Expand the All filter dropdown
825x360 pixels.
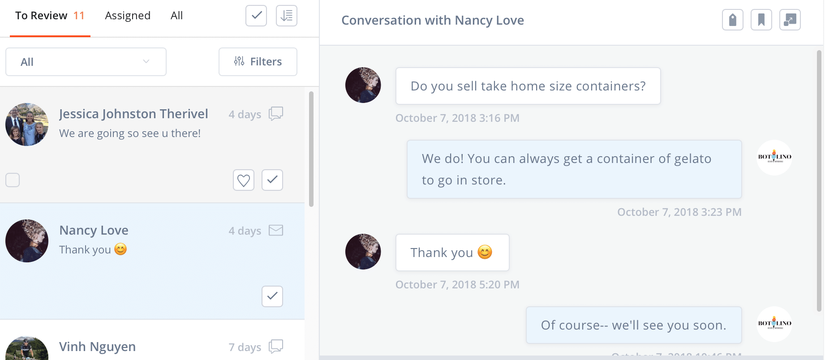pos(86,62)
